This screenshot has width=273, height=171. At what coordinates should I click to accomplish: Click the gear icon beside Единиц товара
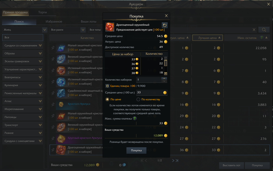pyautogui.click(x=107, y=86)
